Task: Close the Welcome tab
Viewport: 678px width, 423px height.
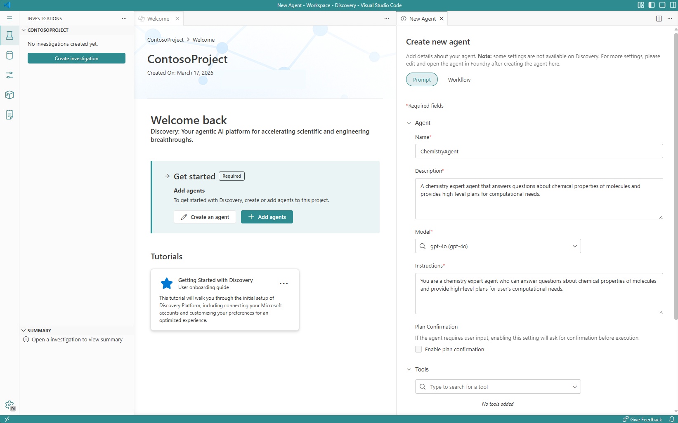Action: (177, 19)
